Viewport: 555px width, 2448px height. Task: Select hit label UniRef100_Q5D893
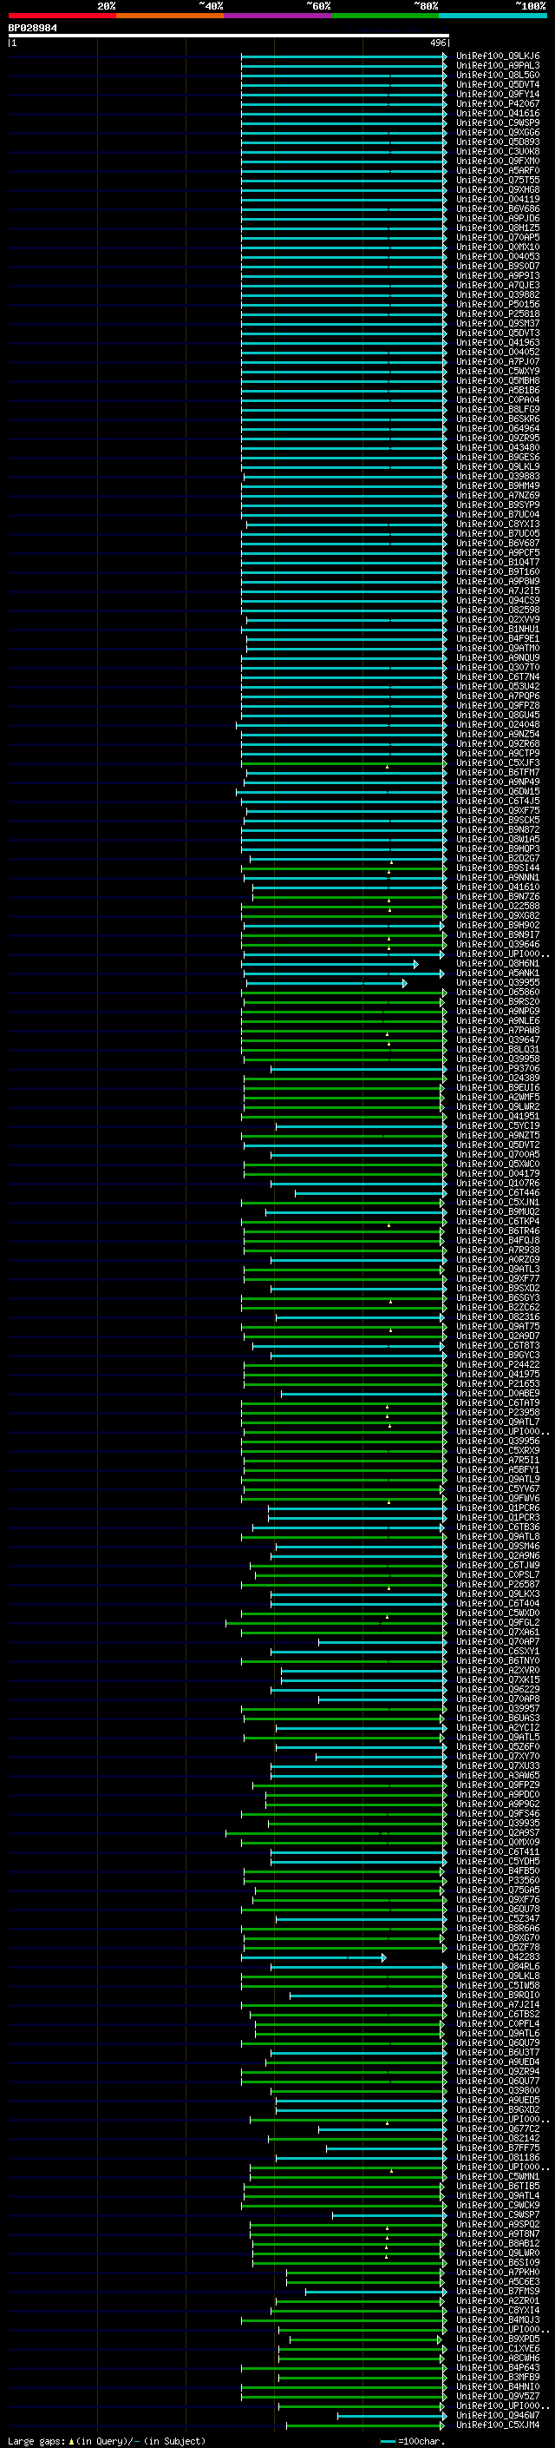tap(498, 142)
